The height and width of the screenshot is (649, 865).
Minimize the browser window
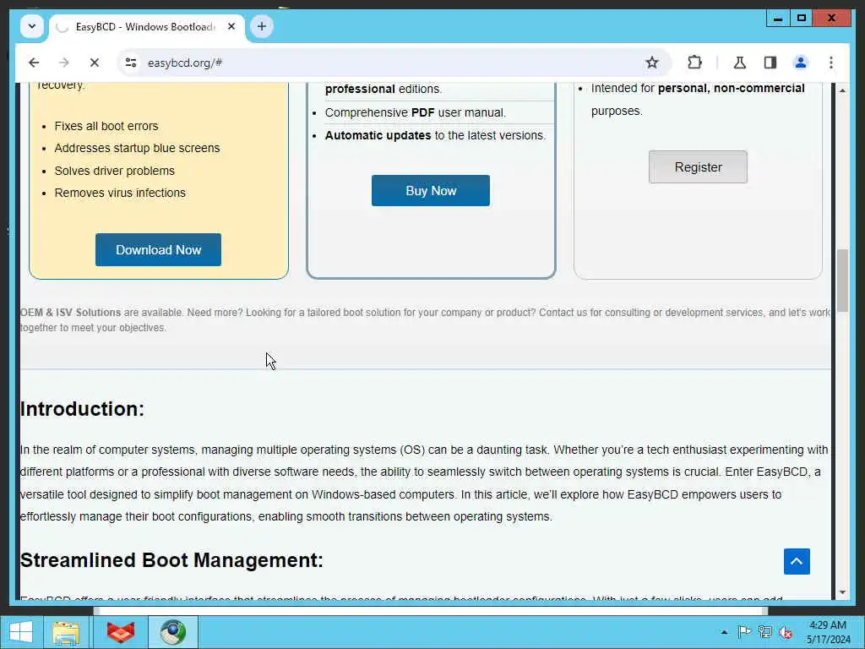coord(778,19)
